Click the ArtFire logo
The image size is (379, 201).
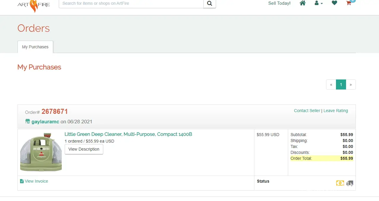(x=34, y=5)
